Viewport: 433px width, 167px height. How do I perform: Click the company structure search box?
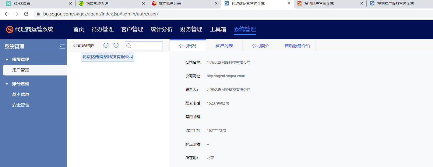[144, 46]
